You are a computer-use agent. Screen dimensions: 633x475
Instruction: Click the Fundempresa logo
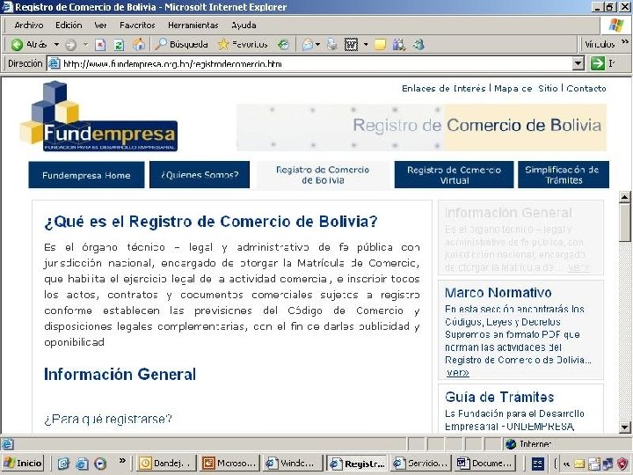(98, 117)
